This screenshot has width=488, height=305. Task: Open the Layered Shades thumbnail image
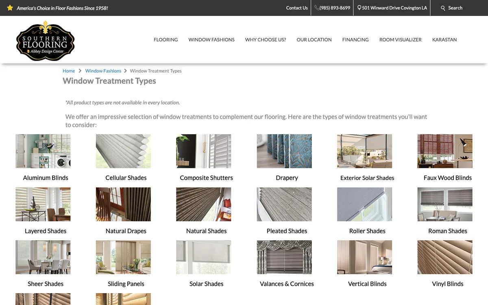click(x=43, y=204)
